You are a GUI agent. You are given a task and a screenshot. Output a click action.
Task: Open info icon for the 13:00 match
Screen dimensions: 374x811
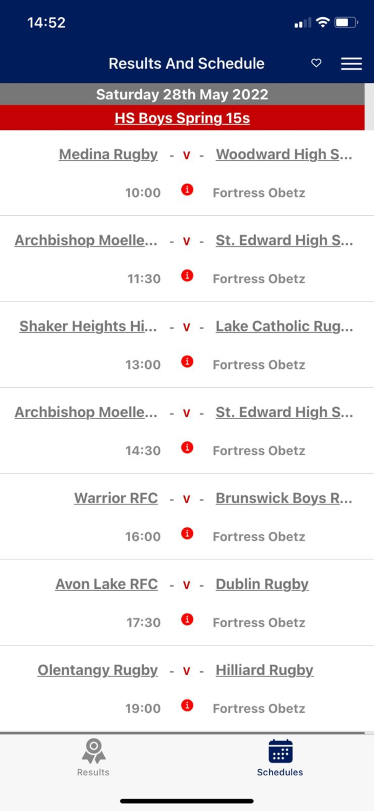coord(187,362)
